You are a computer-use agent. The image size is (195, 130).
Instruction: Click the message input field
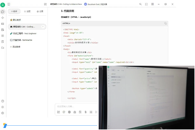click(76, 106)
